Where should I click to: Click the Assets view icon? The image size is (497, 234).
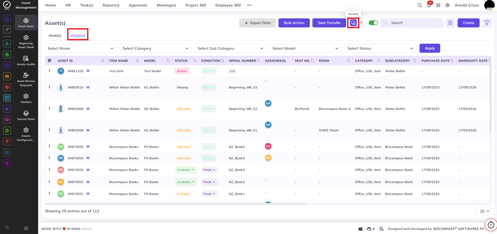[x=353, y=23]
